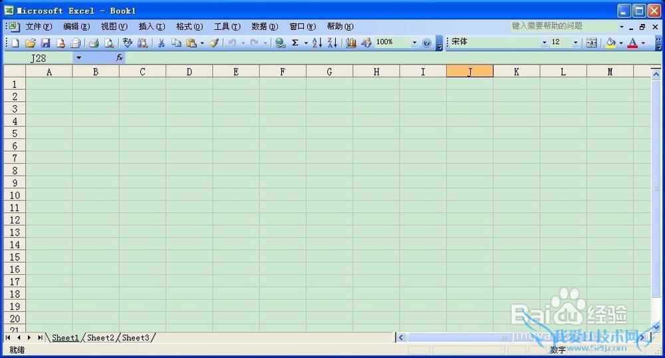
Task: Open the font size 12 dropdown
Action: point(575,43)
